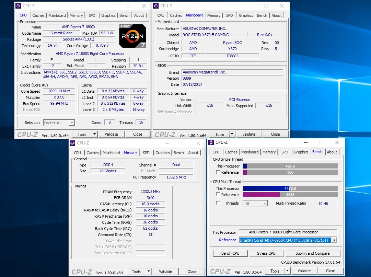
Task: Open Mainboard tab in Bench window
Action: (250, 152)
